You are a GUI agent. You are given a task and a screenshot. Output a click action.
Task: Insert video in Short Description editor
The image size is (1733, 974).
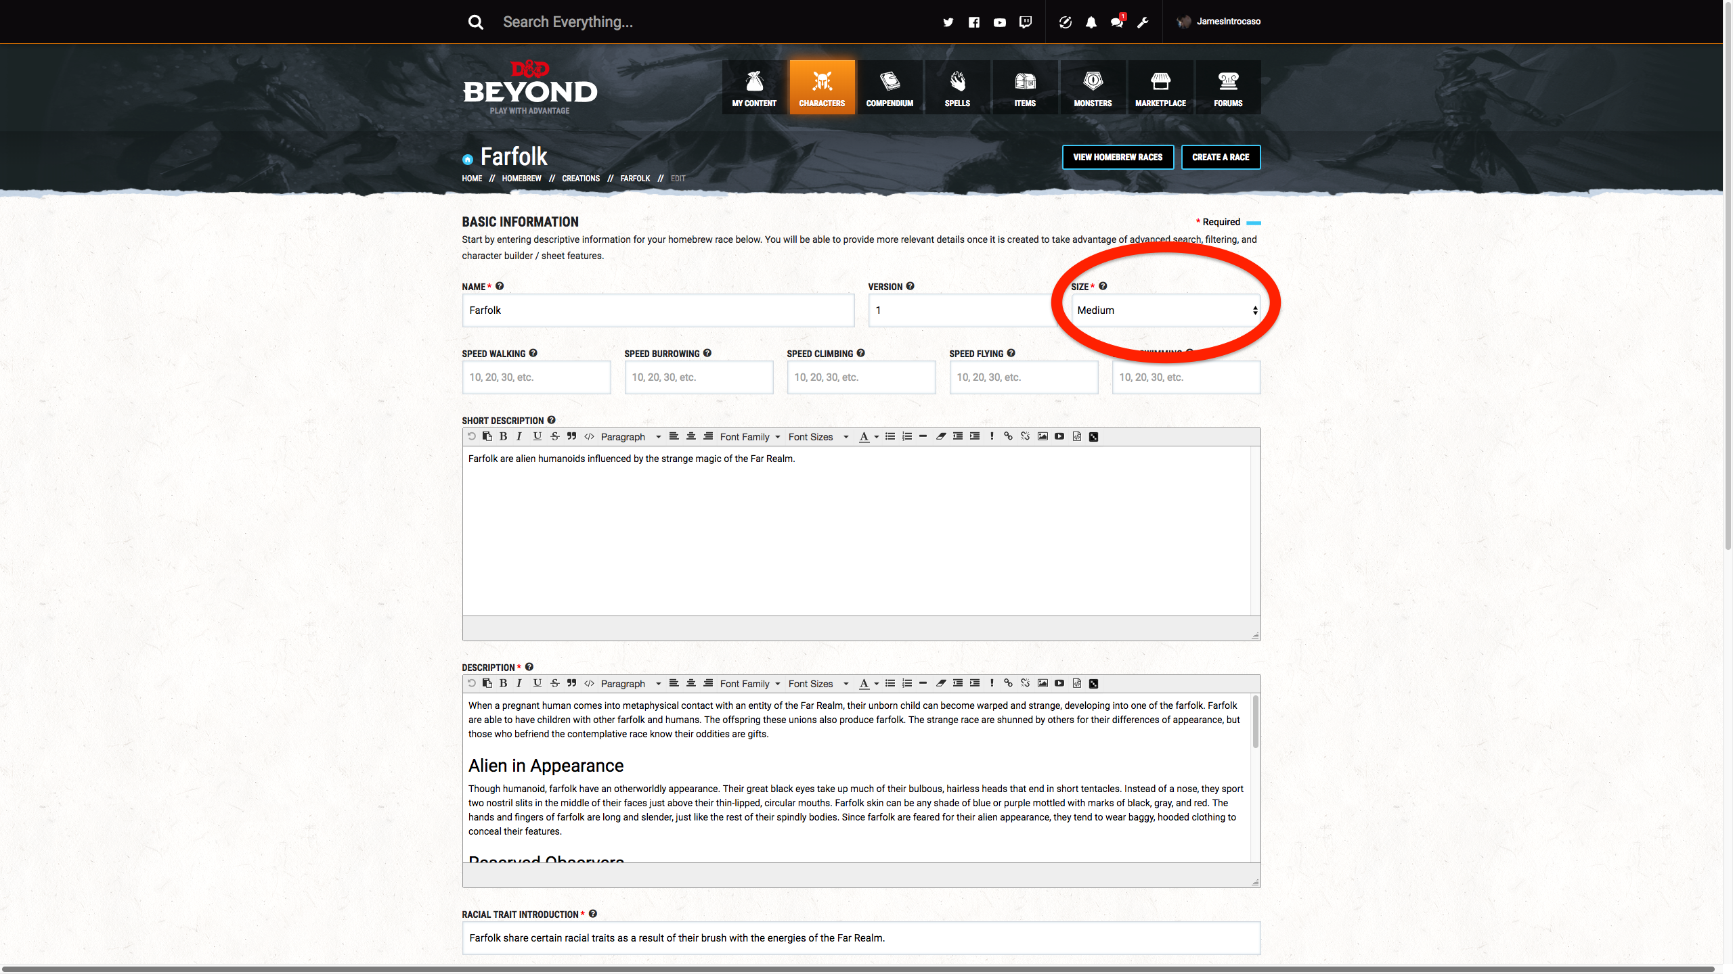pos(1059,436)
